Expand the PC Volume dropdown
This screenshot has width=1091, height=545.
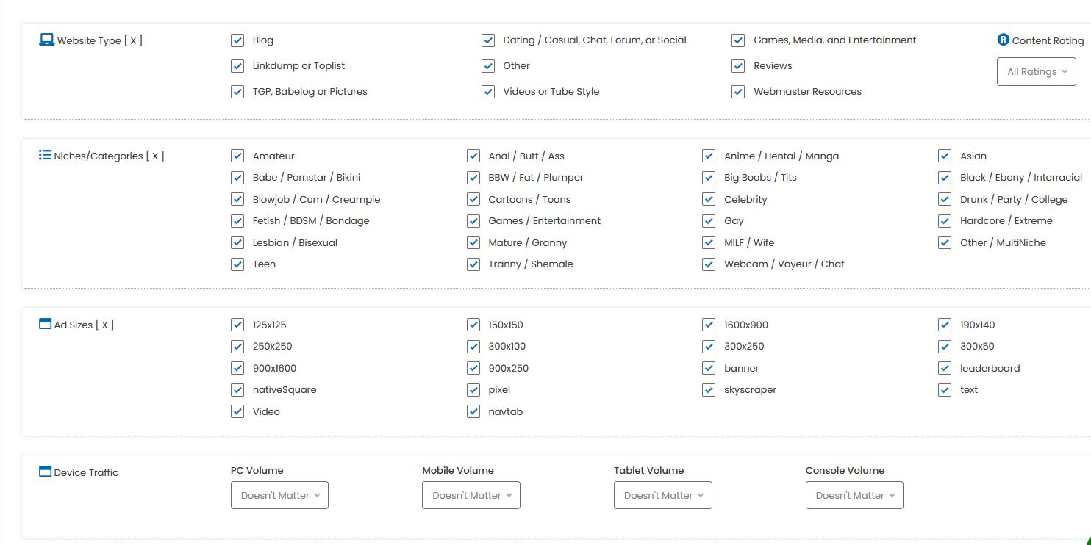[279, 495]
